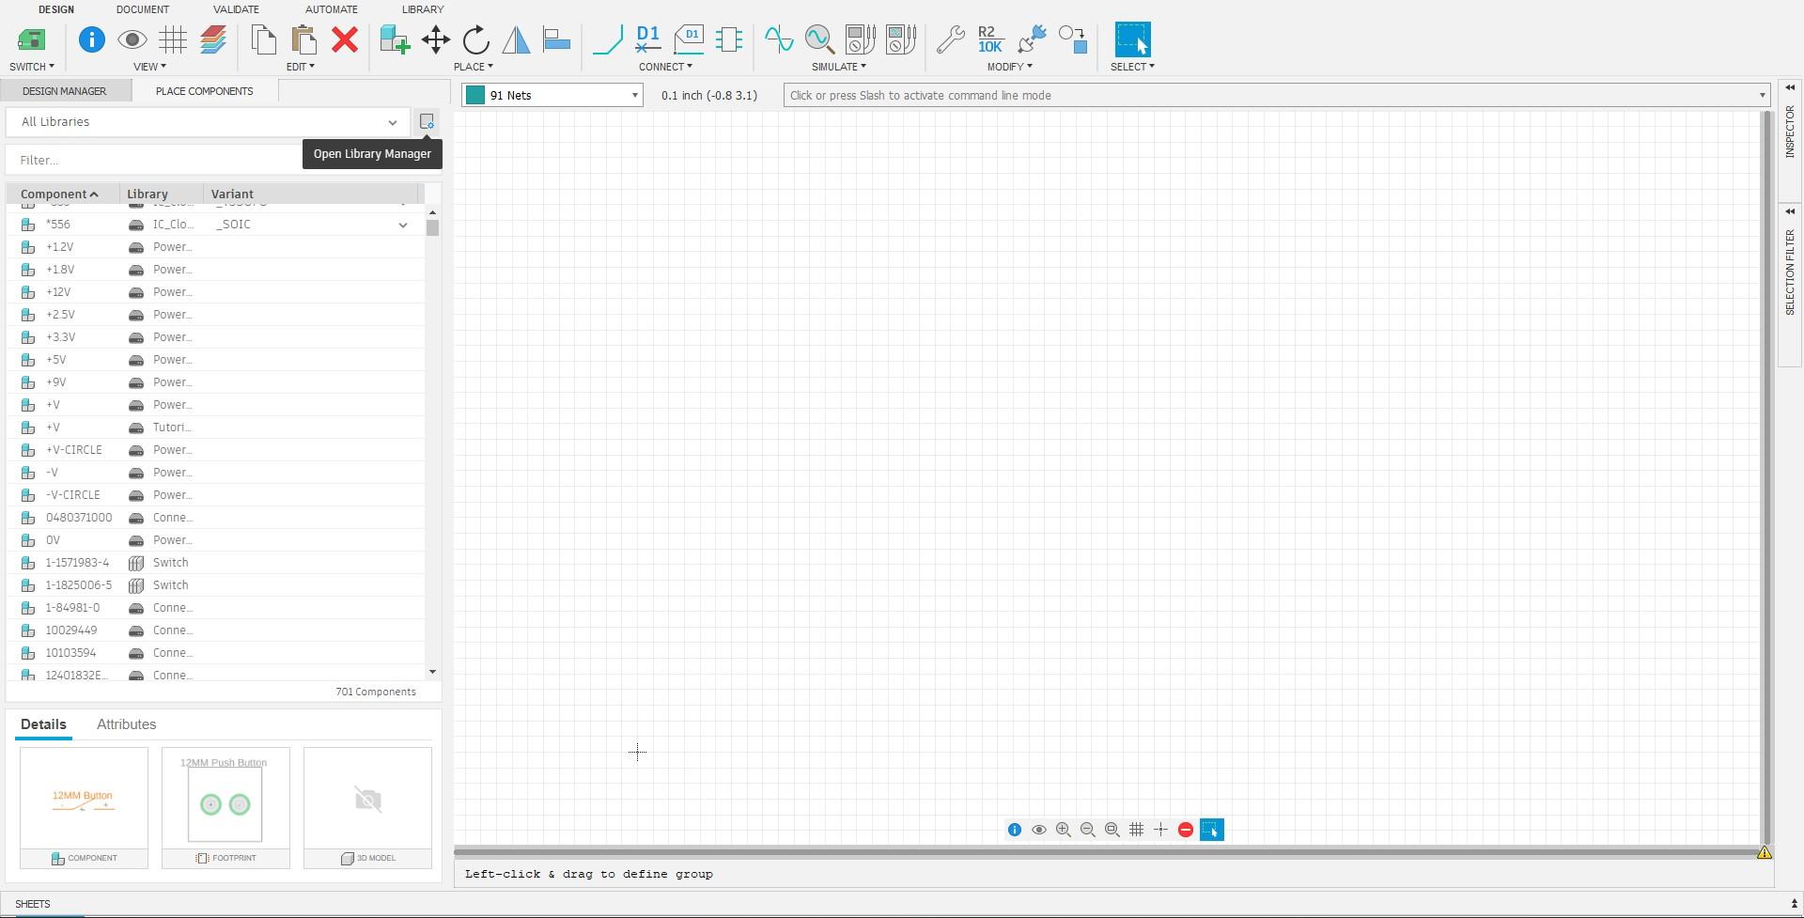Select the wrench Change tool

coord(950,39)
